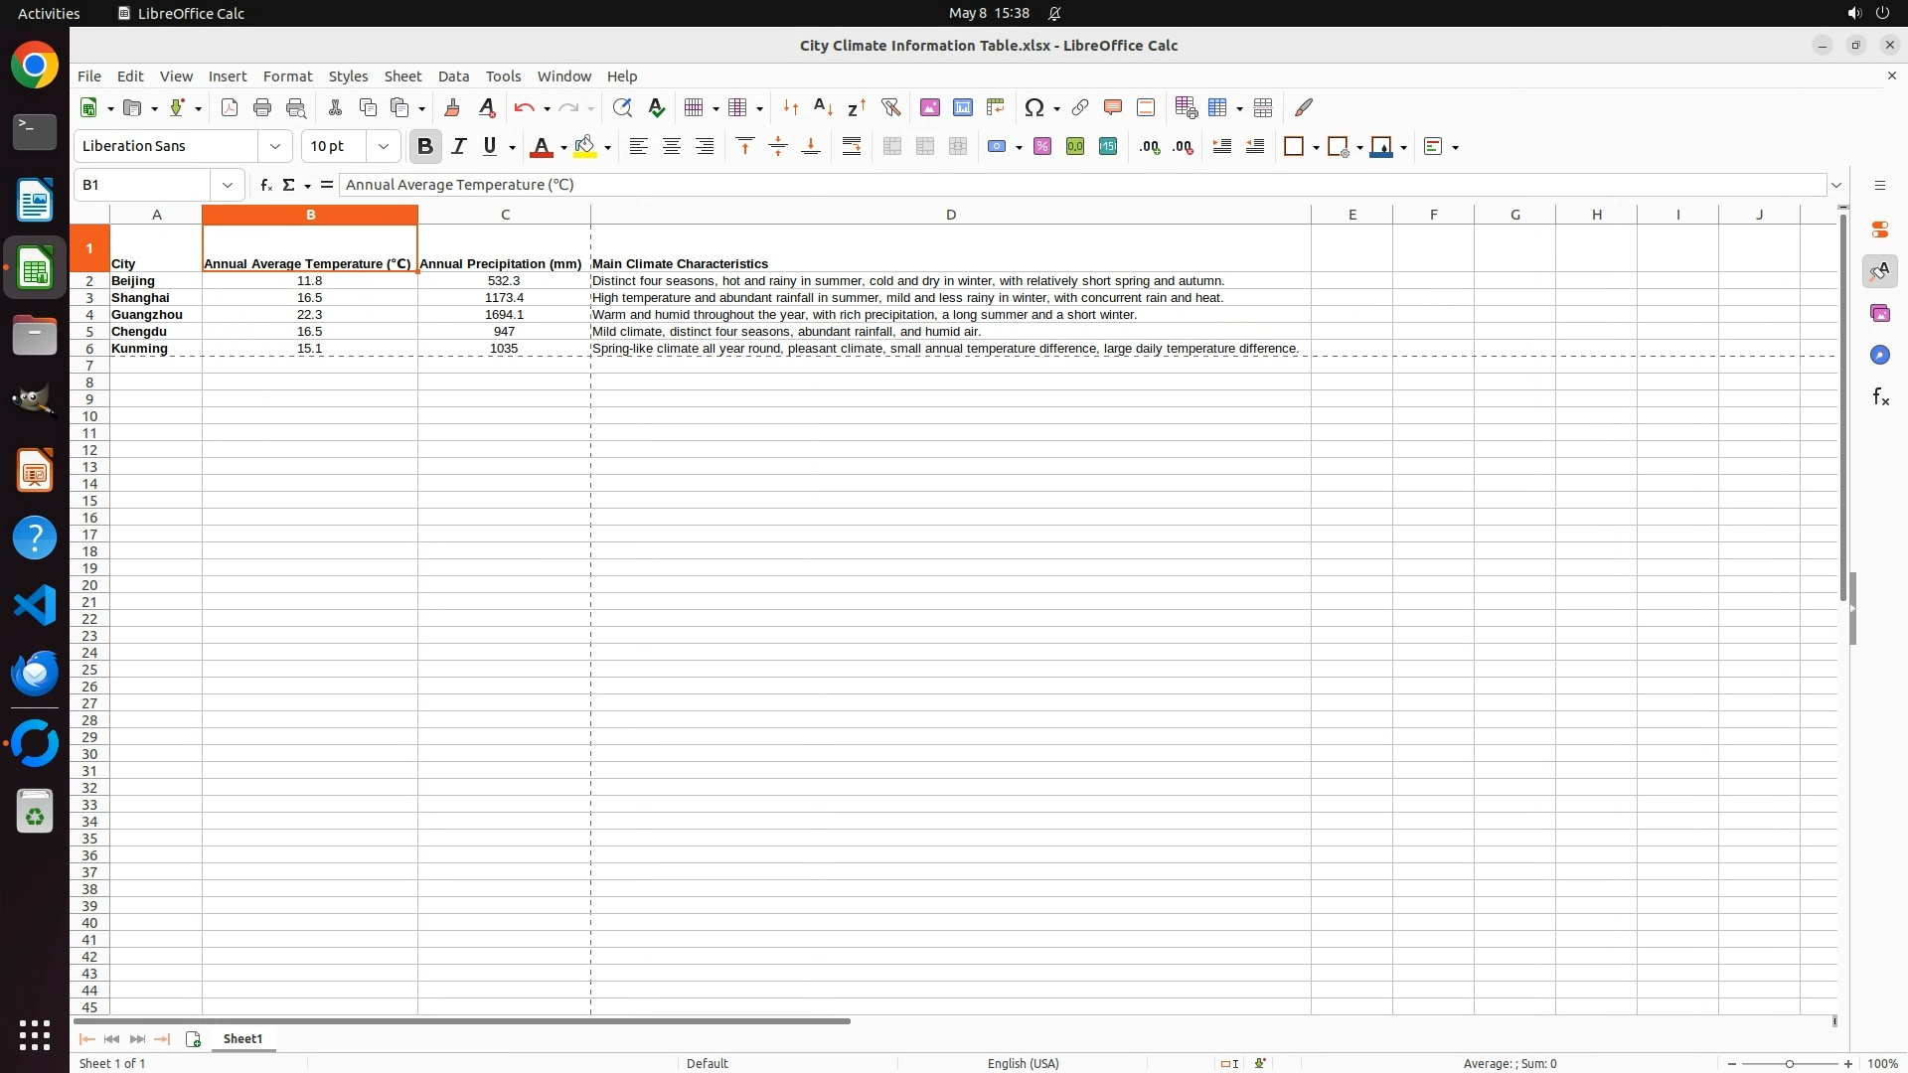Viewport: 1908px width, 1073px height.
Task: Open the Navigator sidebar panel
Action: 1879,355
